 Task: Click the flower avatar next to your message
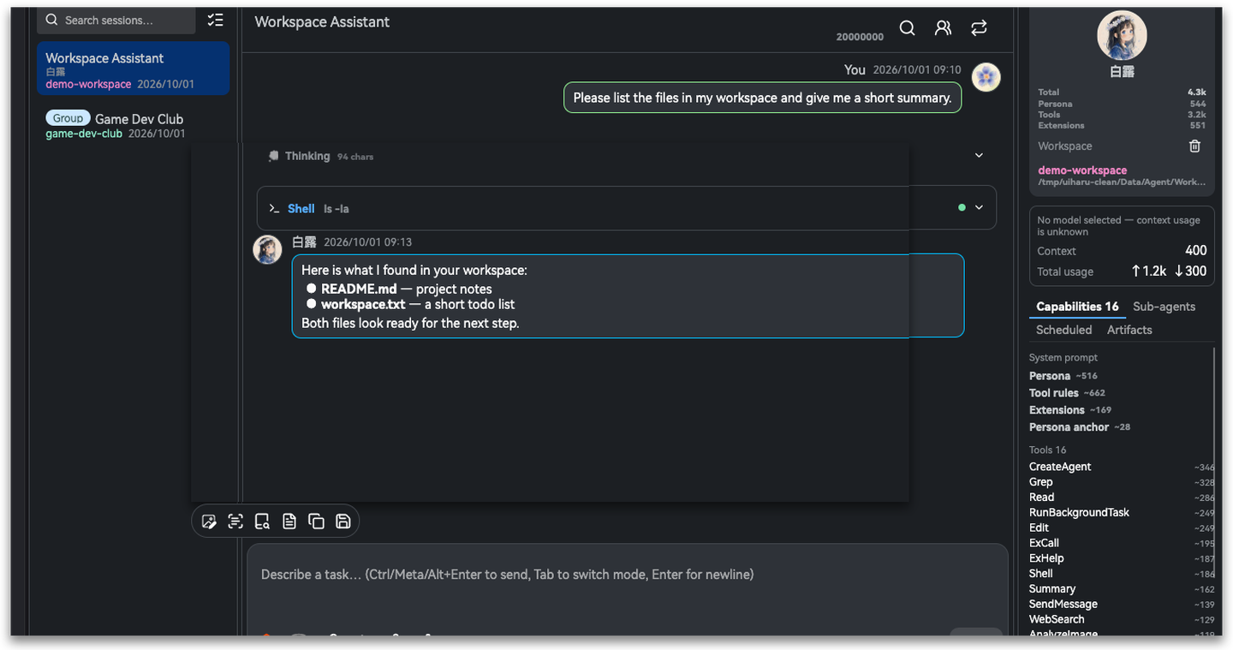pyautogui.click(x=986, y=77)
